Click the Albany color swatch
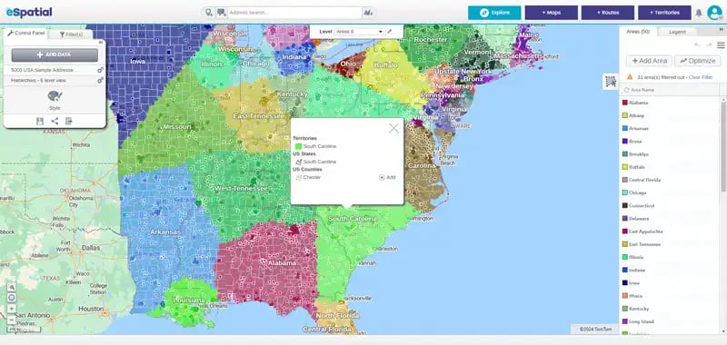 (624, 116)
